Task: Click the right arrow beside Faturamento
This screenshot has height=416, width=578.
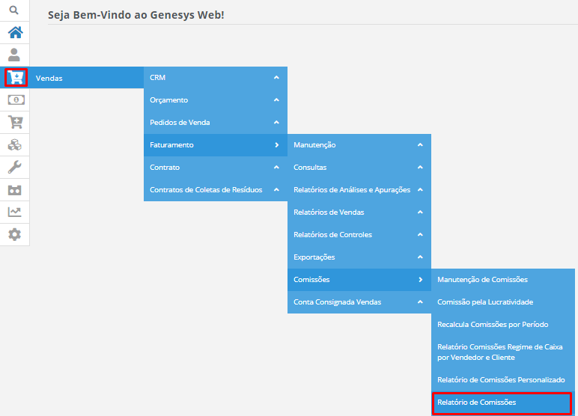Action: [x=277, y=145]
